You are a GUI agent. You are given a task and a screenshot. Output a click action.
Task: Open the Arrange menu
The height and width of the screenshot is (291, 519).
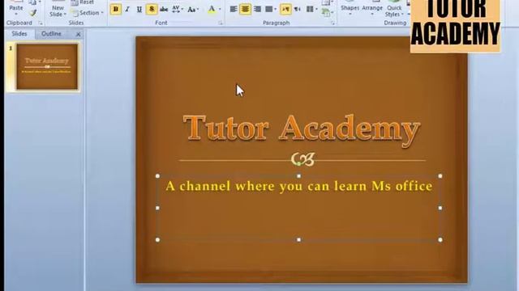point(372,8)
